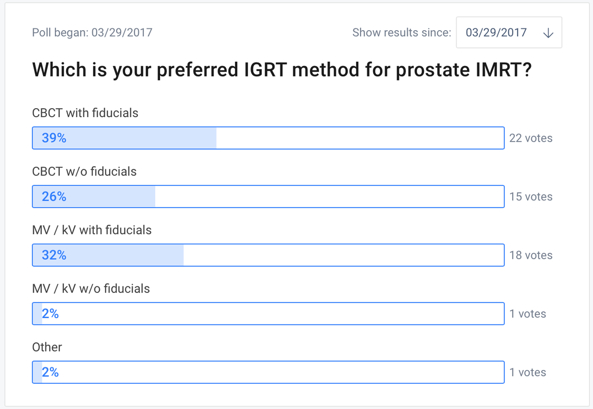Image resolution: width=593 pixels, height=409 pixels.
Task: Select the 03/29/2017 date value in the dropdown
Action: pyautogui.click(x=496, y=33)
